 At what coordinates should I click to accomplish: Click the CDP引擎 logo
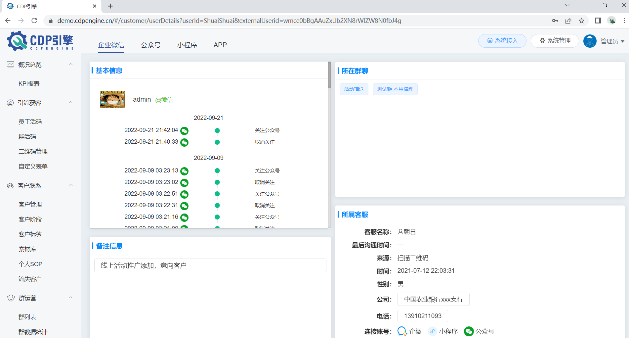[40, 41]
